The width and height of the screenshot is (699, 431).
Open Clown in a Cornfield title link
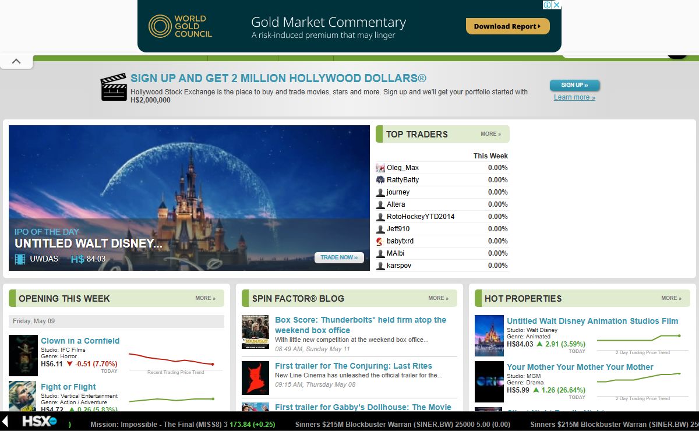pyautogui.click(x=80, y=341)
